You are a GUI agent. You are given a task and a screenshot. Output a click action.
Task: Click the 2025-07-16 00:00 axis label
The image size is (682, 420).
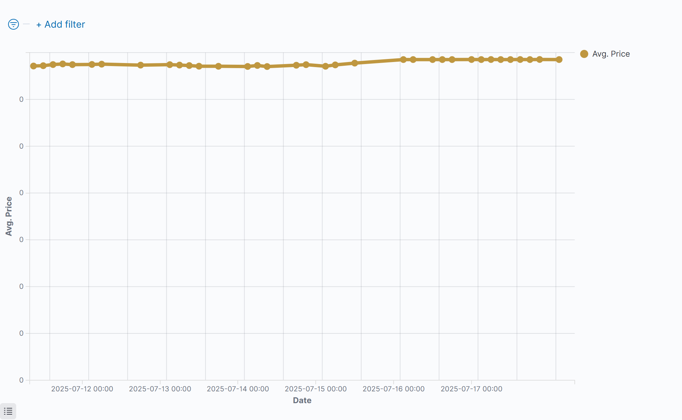tap(394, 389)
